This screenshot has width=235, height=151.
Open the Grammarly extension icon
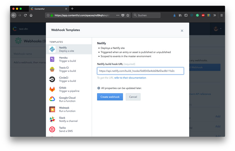[x=197, y=15]
